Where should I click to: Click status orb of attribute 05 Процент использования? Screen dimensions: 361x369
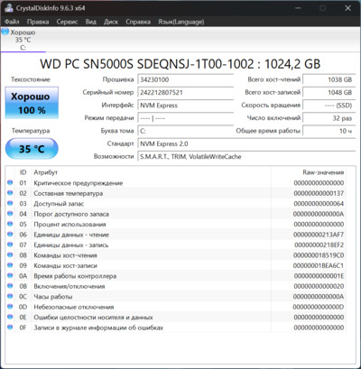pyautogui.click(x=10, y=224)
